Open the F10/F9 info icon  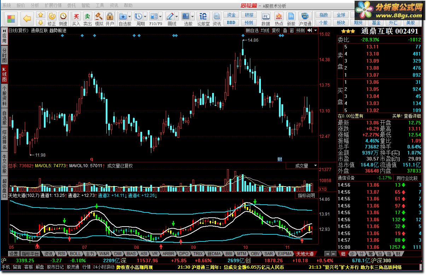(154, 17)
